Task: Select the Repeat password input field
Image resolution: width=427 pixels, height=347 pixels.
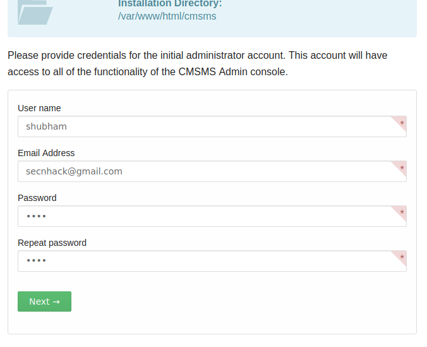Action: pos(212,261)
